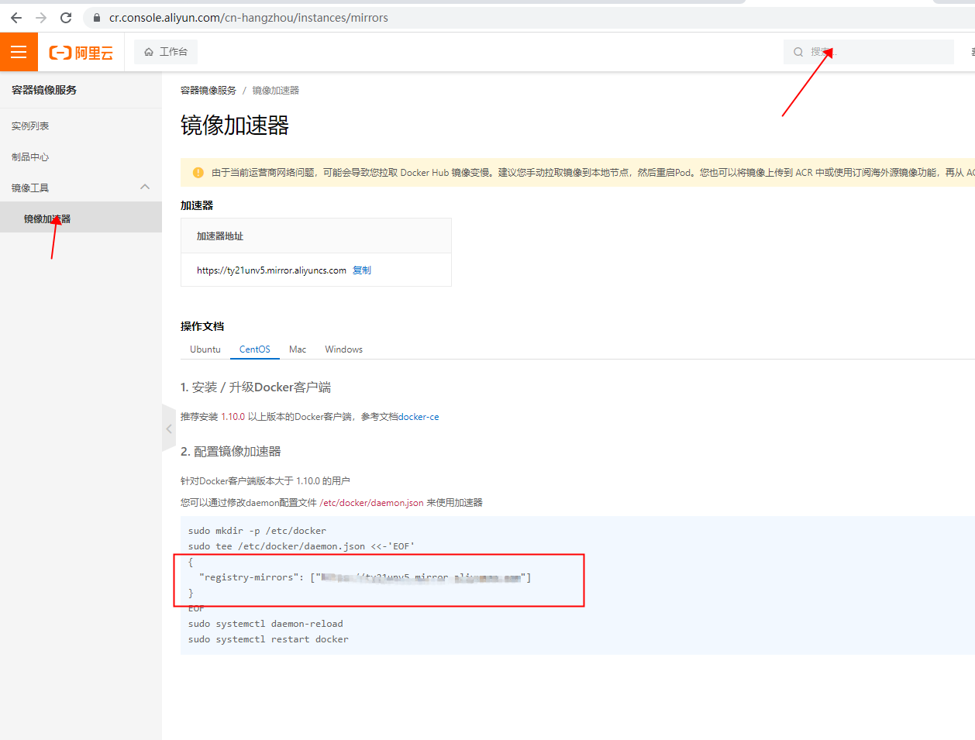The width and height of the screenshot is (975, 740).
Task: Switch to the Ubuntu tab
Action: (x=205, y=349)
